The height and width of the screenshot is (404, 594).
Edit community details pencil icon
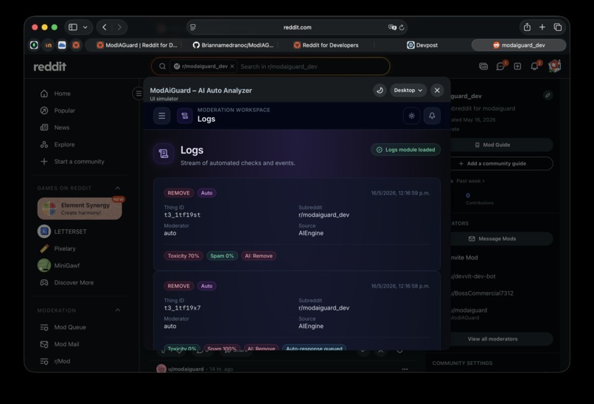548,95
